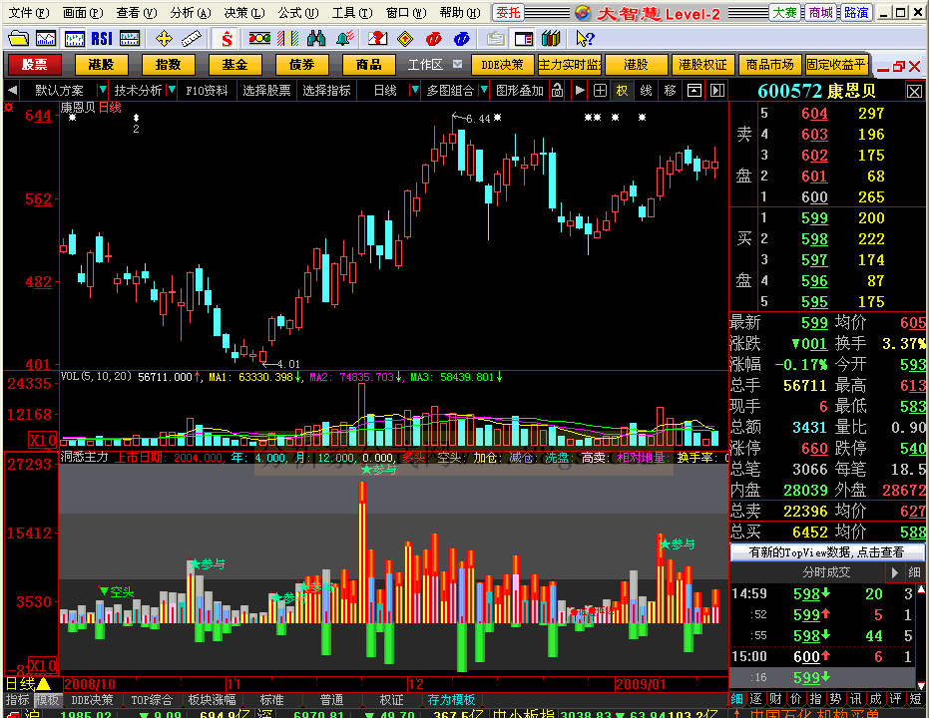This screenshot has width=929, height=718.
Task: Expand the 默认方案 dropdown arrow
Action: click(x=102, y=91)
